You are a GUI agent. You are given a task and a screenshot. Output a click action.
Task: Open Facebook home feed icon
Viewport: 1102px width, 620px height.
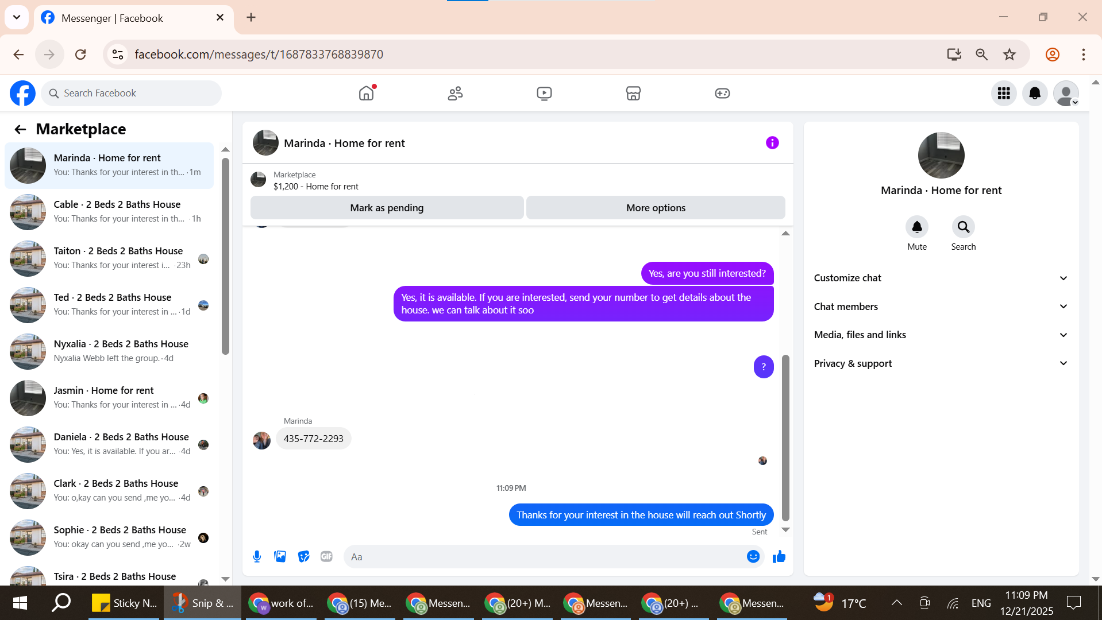[366, 93]
